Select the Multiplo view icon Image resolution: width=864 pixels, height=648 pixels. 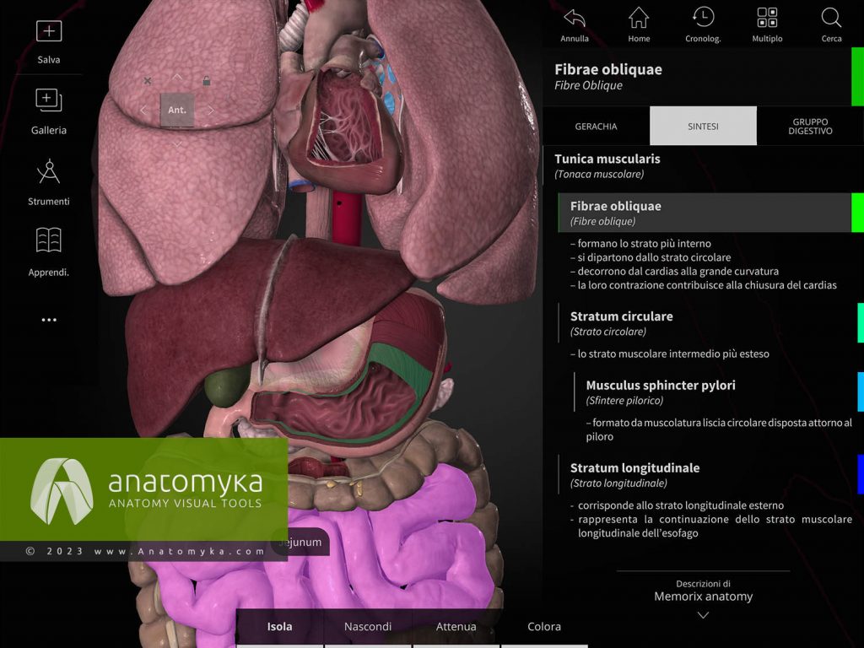point(767,19)
